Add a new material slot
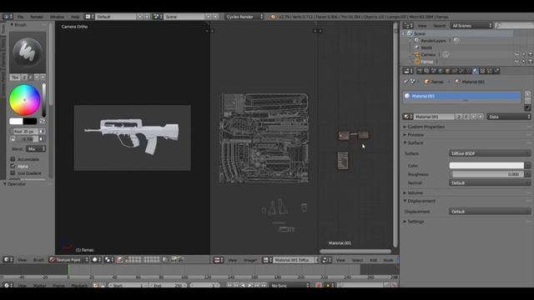Image resolution: width=534 pixels, height=300 pixels. (x=527, y=94)
